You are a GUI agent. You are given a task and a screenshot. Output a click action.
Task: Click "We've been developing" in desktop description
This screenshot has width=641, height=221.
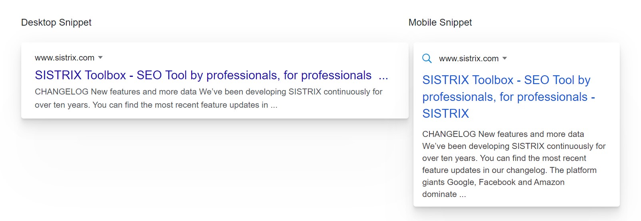click(x=242, y=92)
